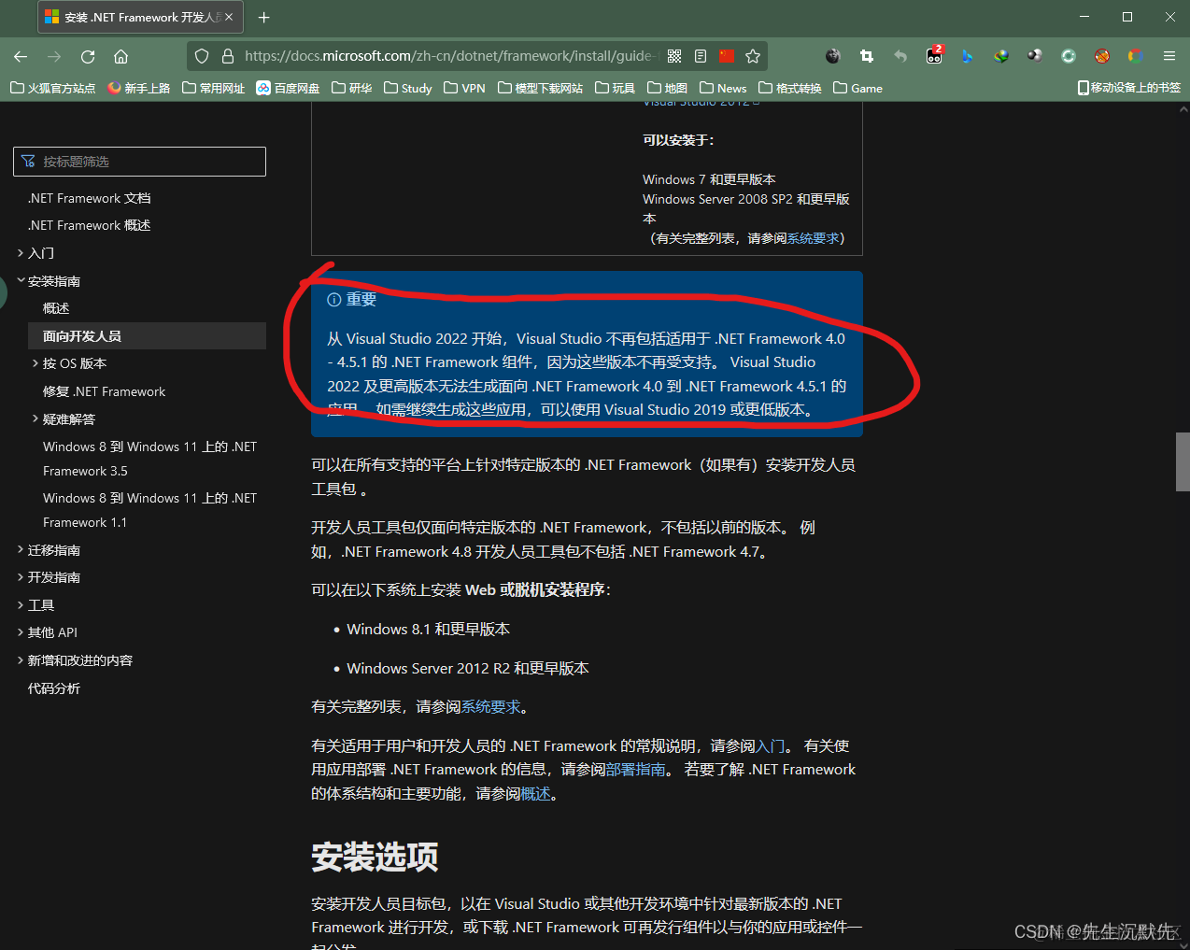Open the extension with the red 2 badge
This screenshot has height=950, width=1190.
pos(934,56)
